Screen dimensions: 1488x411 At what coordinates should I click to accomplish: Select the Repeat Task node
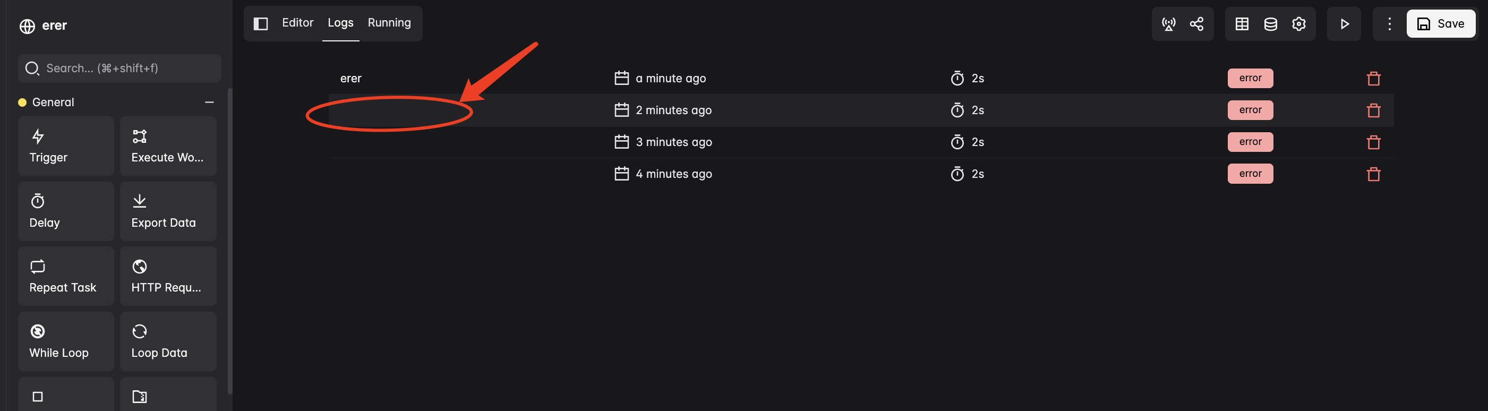(65, 276)
